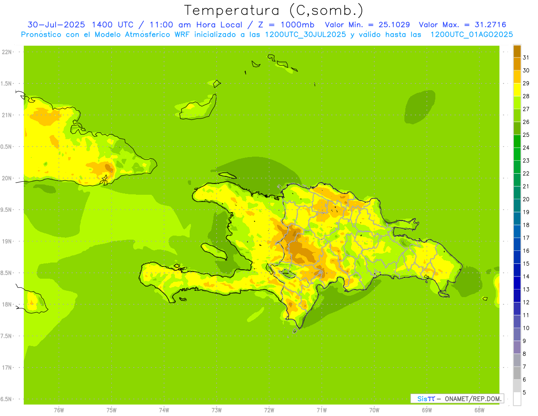Click the '20N' latitude label
This screenshot has height=416, width=538.
[x=7, y=178]
